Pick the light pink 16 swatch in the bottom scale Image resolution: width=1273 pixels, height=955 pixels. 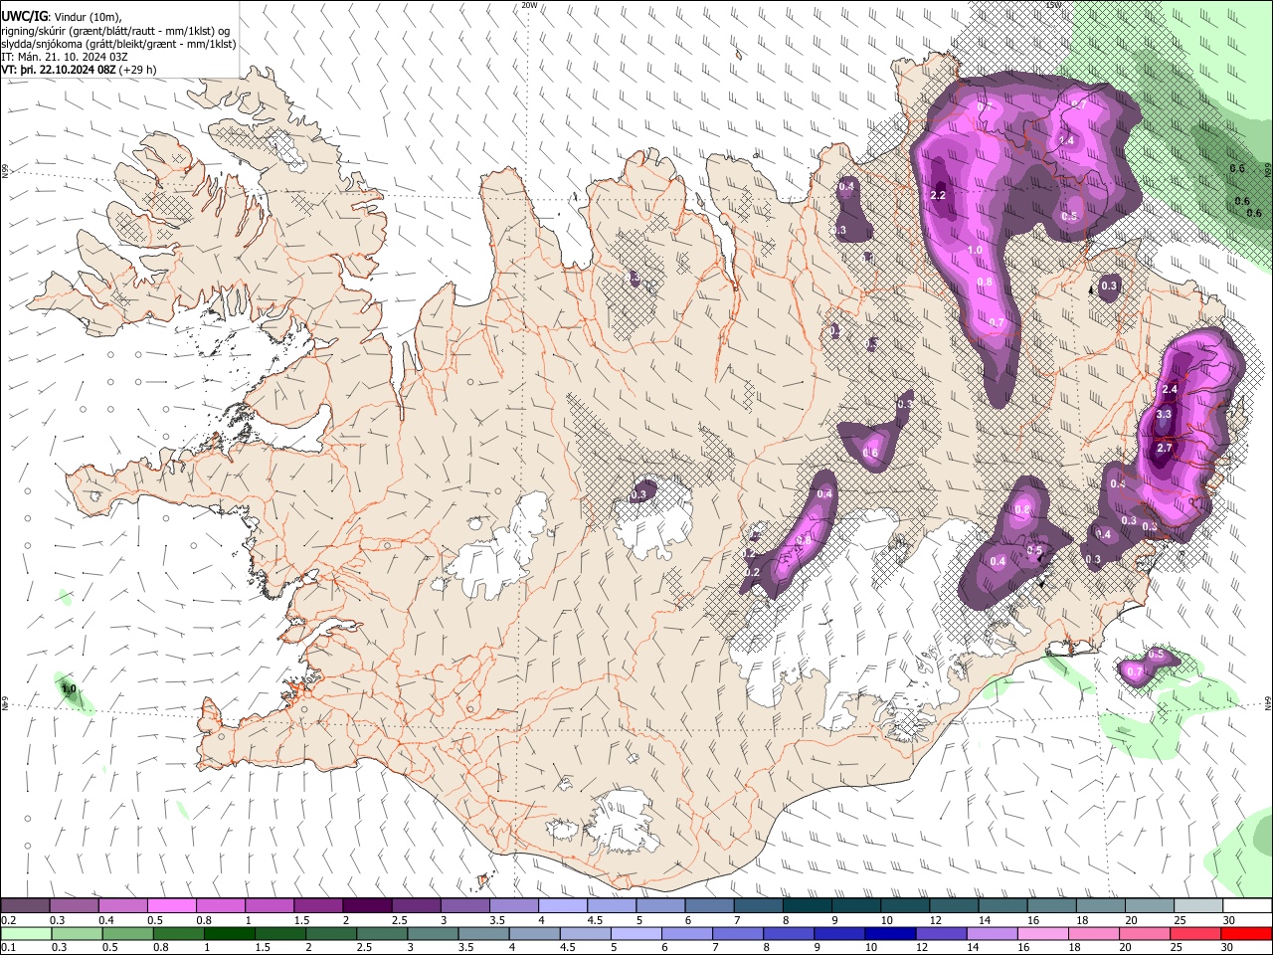[x=1041, y=934]
